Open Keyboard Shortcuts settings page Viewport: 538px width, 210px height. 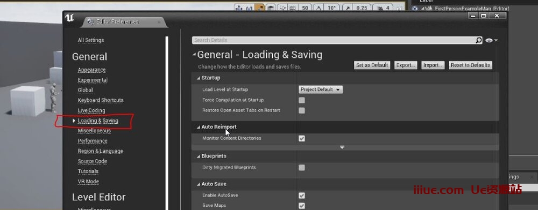tap(101, 100)
